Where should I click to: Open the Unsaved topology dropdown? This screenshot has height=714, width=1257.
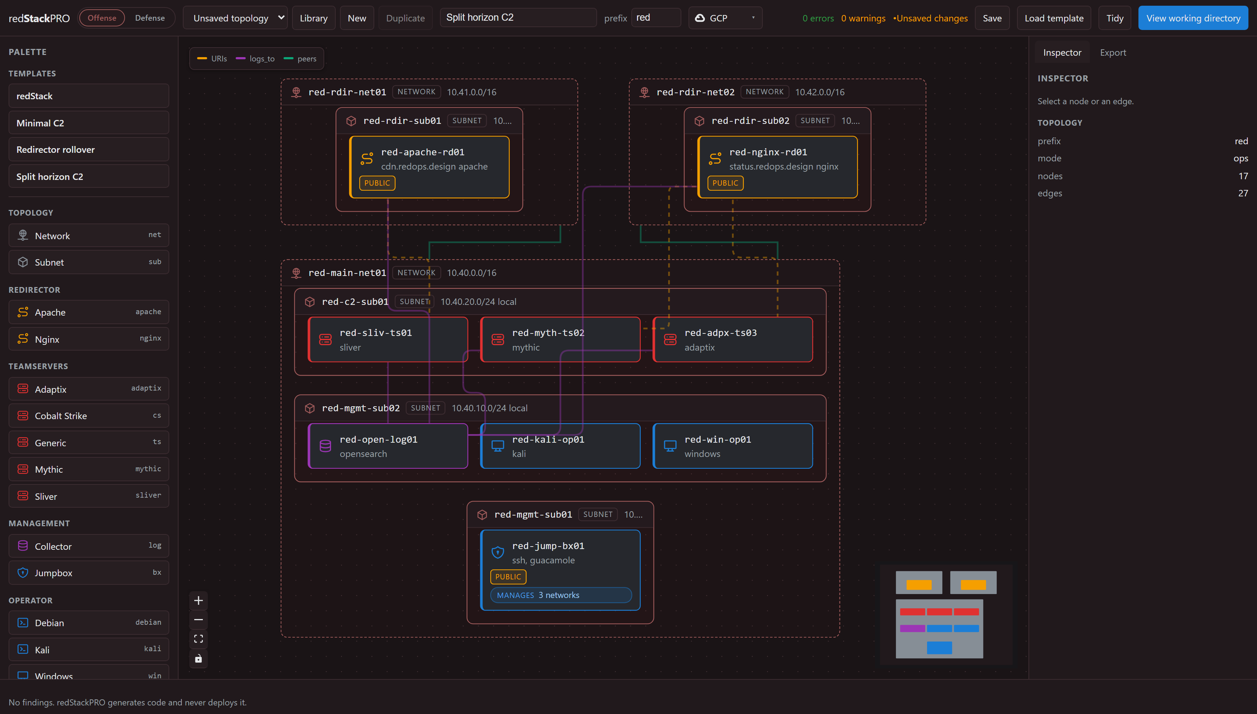235,18
